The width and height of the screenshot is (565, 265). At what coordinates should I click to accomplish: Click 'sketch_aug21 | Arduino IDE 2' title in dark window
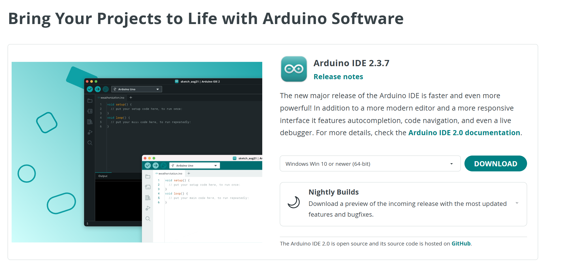200,81
